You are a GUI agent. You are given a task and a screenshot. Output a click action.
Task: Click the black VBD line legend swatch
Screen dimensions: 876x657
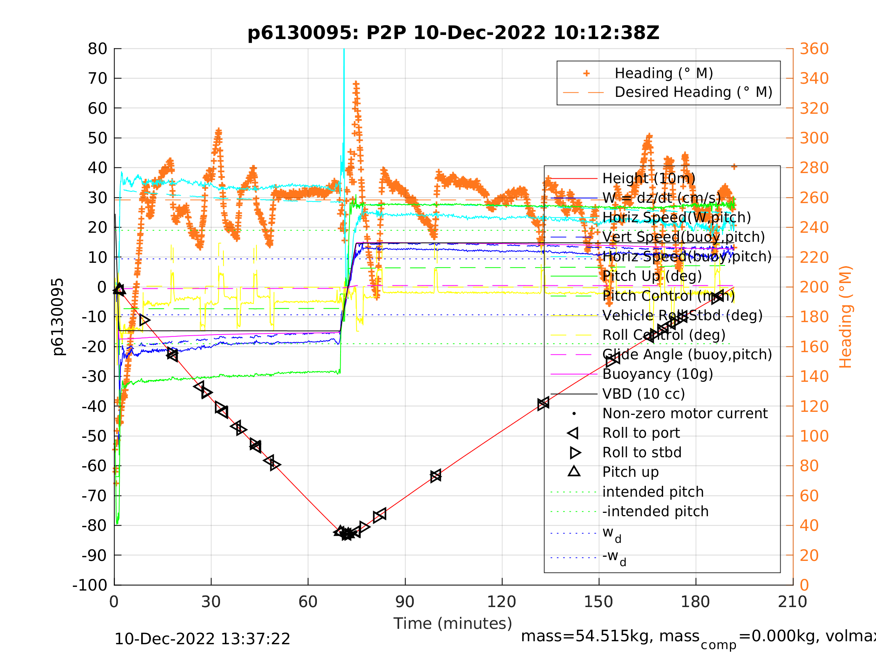[x=574, y=394]
